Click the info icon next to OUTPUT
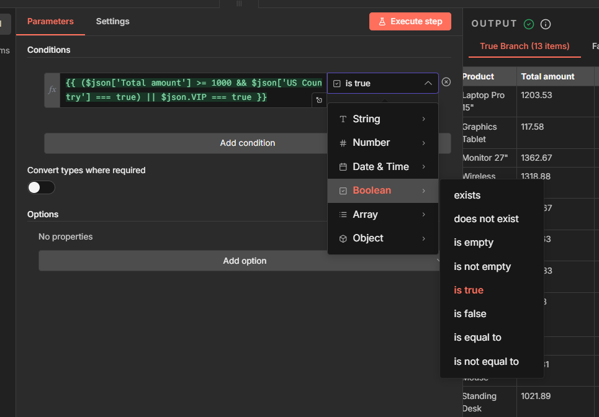This screenshot has width=599, height=417. coord(546,24)
